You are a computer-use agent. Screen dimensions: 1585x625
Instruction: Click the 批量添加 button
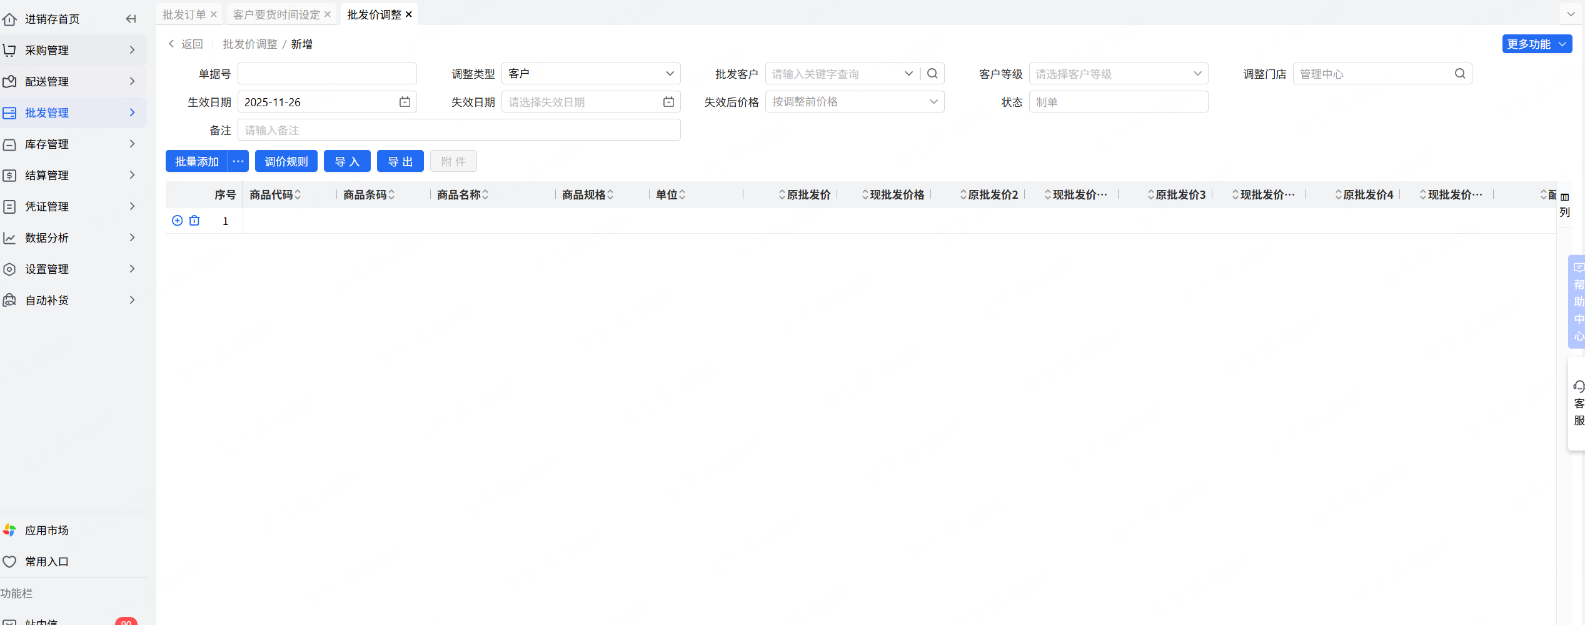click(196, 161)
